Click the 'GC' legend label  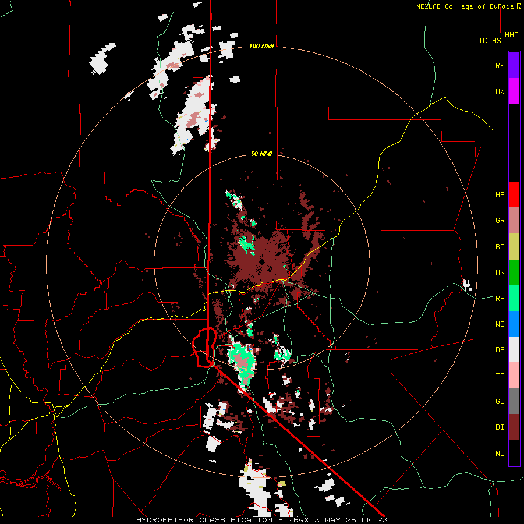[500, 402]
